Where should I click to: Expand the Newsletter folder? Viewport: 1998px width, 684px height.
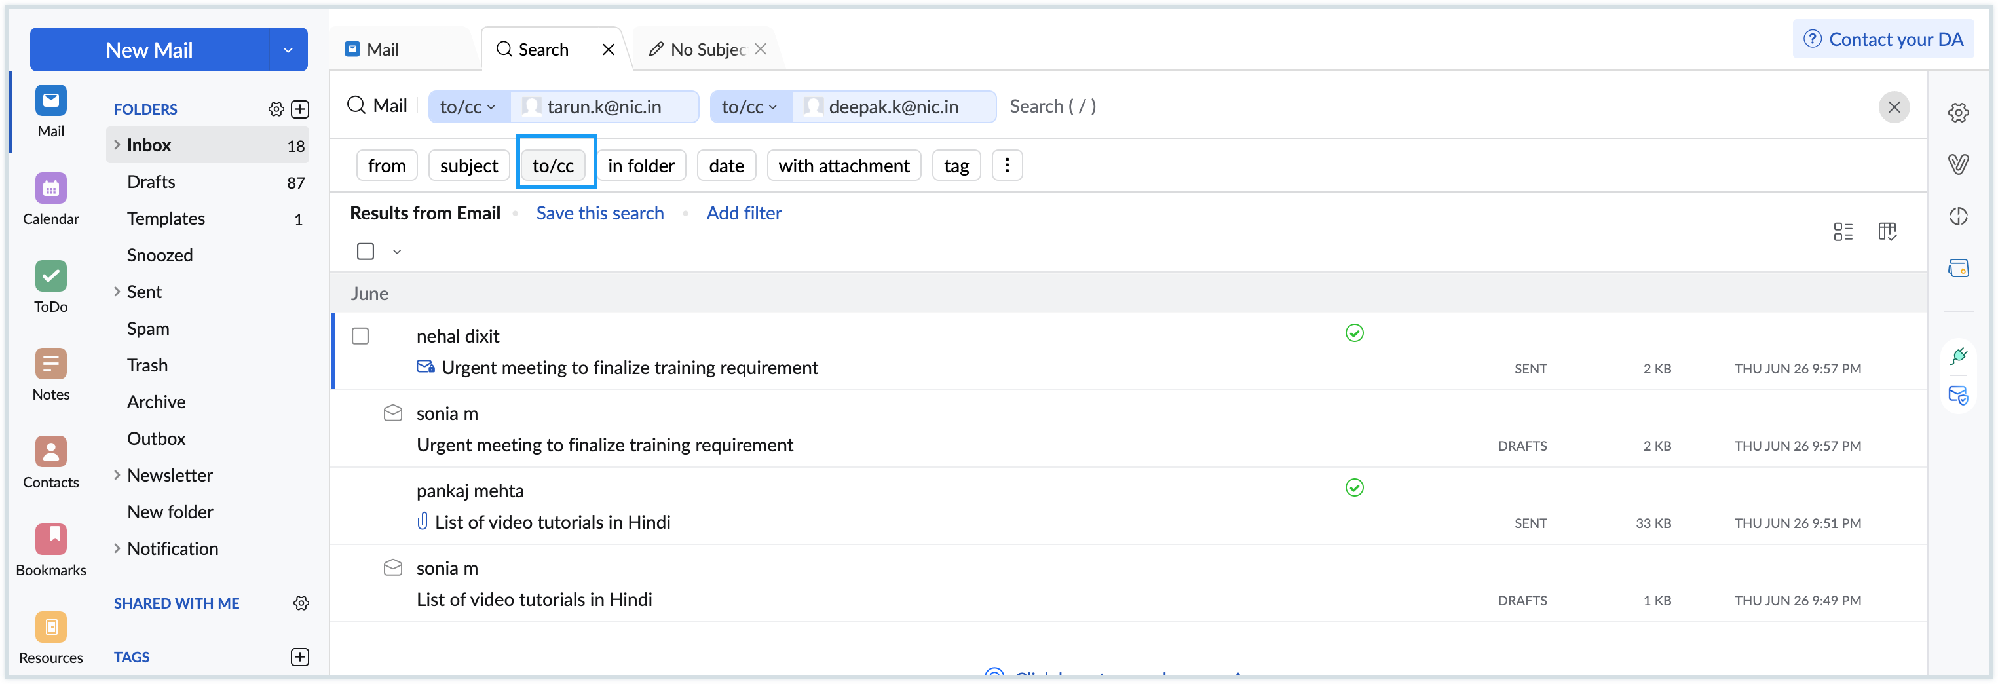pyautogui.click(x=117, y=474)
